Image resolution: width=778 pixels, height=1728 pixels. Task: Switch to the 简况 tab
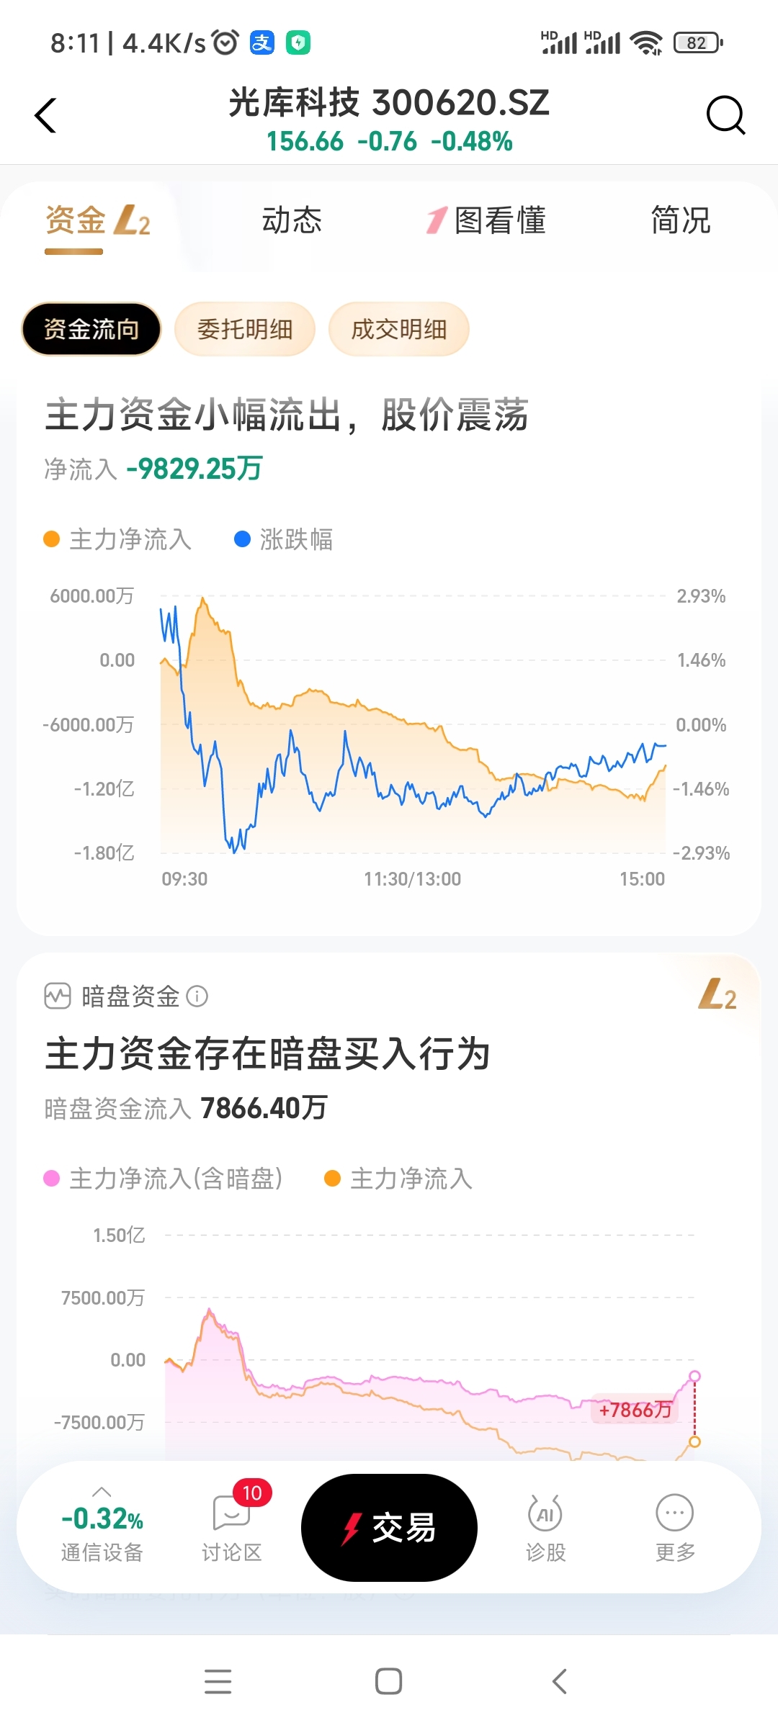(x=681, y=220)
